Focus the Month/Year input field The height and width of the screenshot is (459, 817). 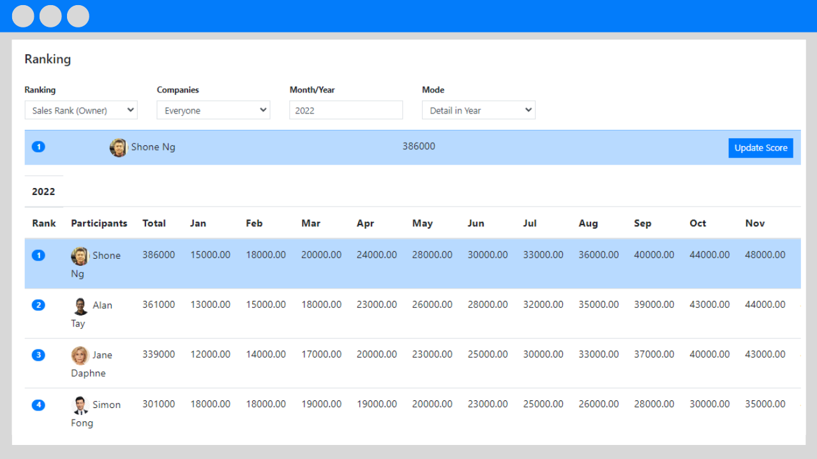346,110
